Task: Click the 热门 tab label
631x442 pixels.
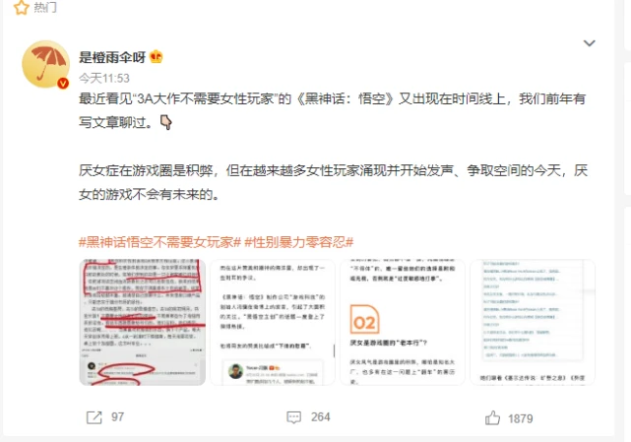Action: [x=45, y=7]
